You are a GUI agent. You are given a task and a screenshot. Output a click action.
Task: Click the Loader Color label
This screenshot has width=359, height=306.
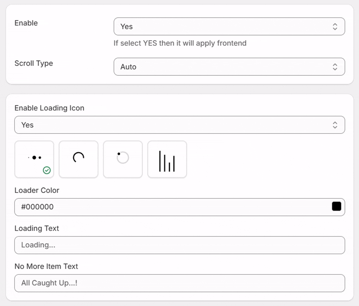[x=37, y=190]
